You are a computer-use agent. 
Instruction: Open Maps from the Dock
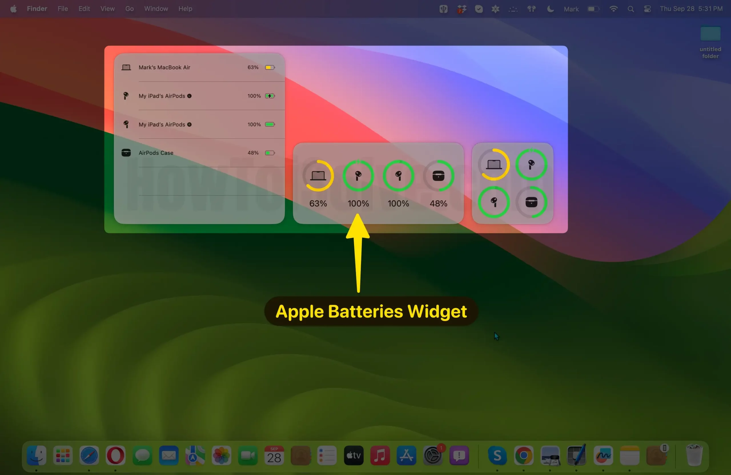(195, 455)
